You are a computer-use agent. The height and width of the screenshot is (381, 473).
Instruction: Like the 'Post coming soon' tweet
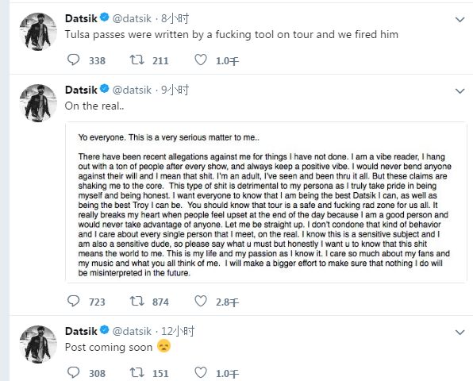201,372
